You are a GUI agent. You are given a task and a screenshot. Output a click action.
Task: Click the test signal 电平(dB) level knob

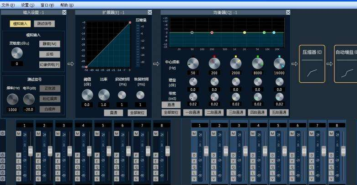tap(29, 100)
